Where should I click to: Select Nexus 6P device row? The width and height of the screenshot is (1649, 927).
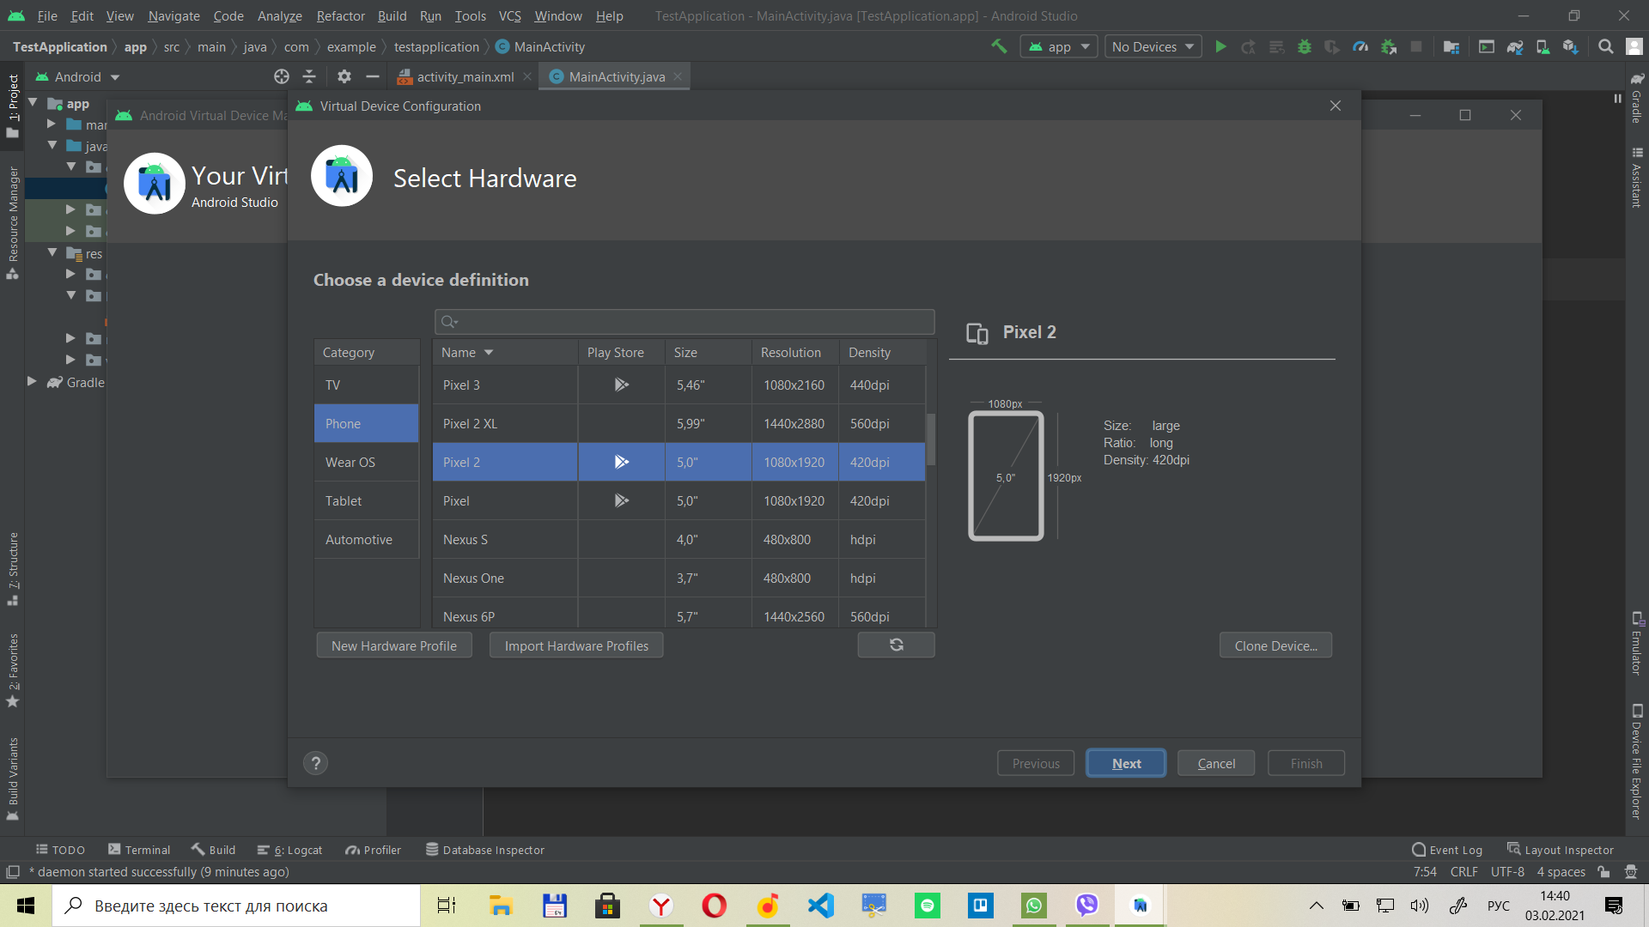tap(679, 615)
